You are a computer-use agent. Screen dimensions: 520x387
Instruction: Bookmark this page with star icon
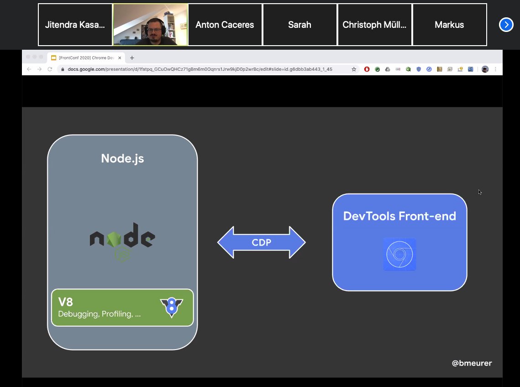[x=354, y=69]
